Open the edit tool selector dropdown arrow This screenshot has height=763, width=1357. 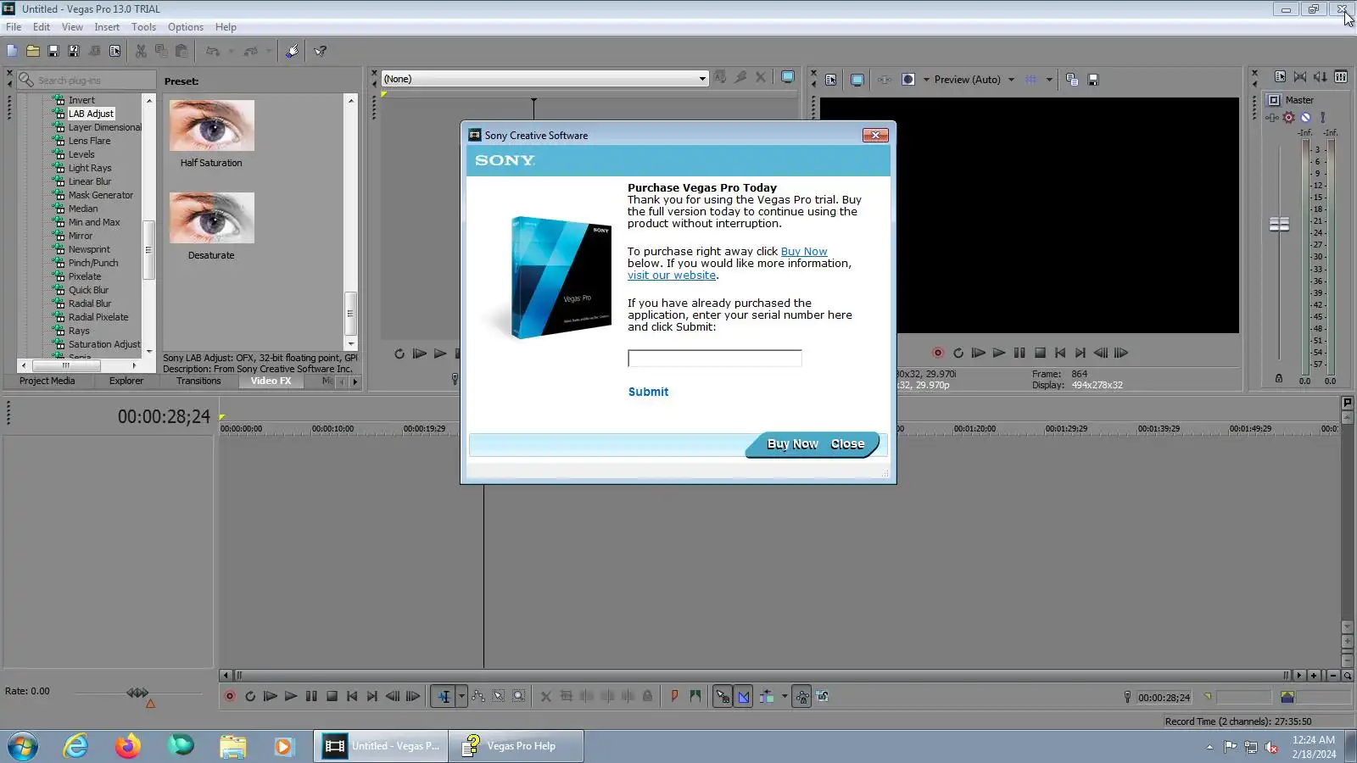[461, 696]
